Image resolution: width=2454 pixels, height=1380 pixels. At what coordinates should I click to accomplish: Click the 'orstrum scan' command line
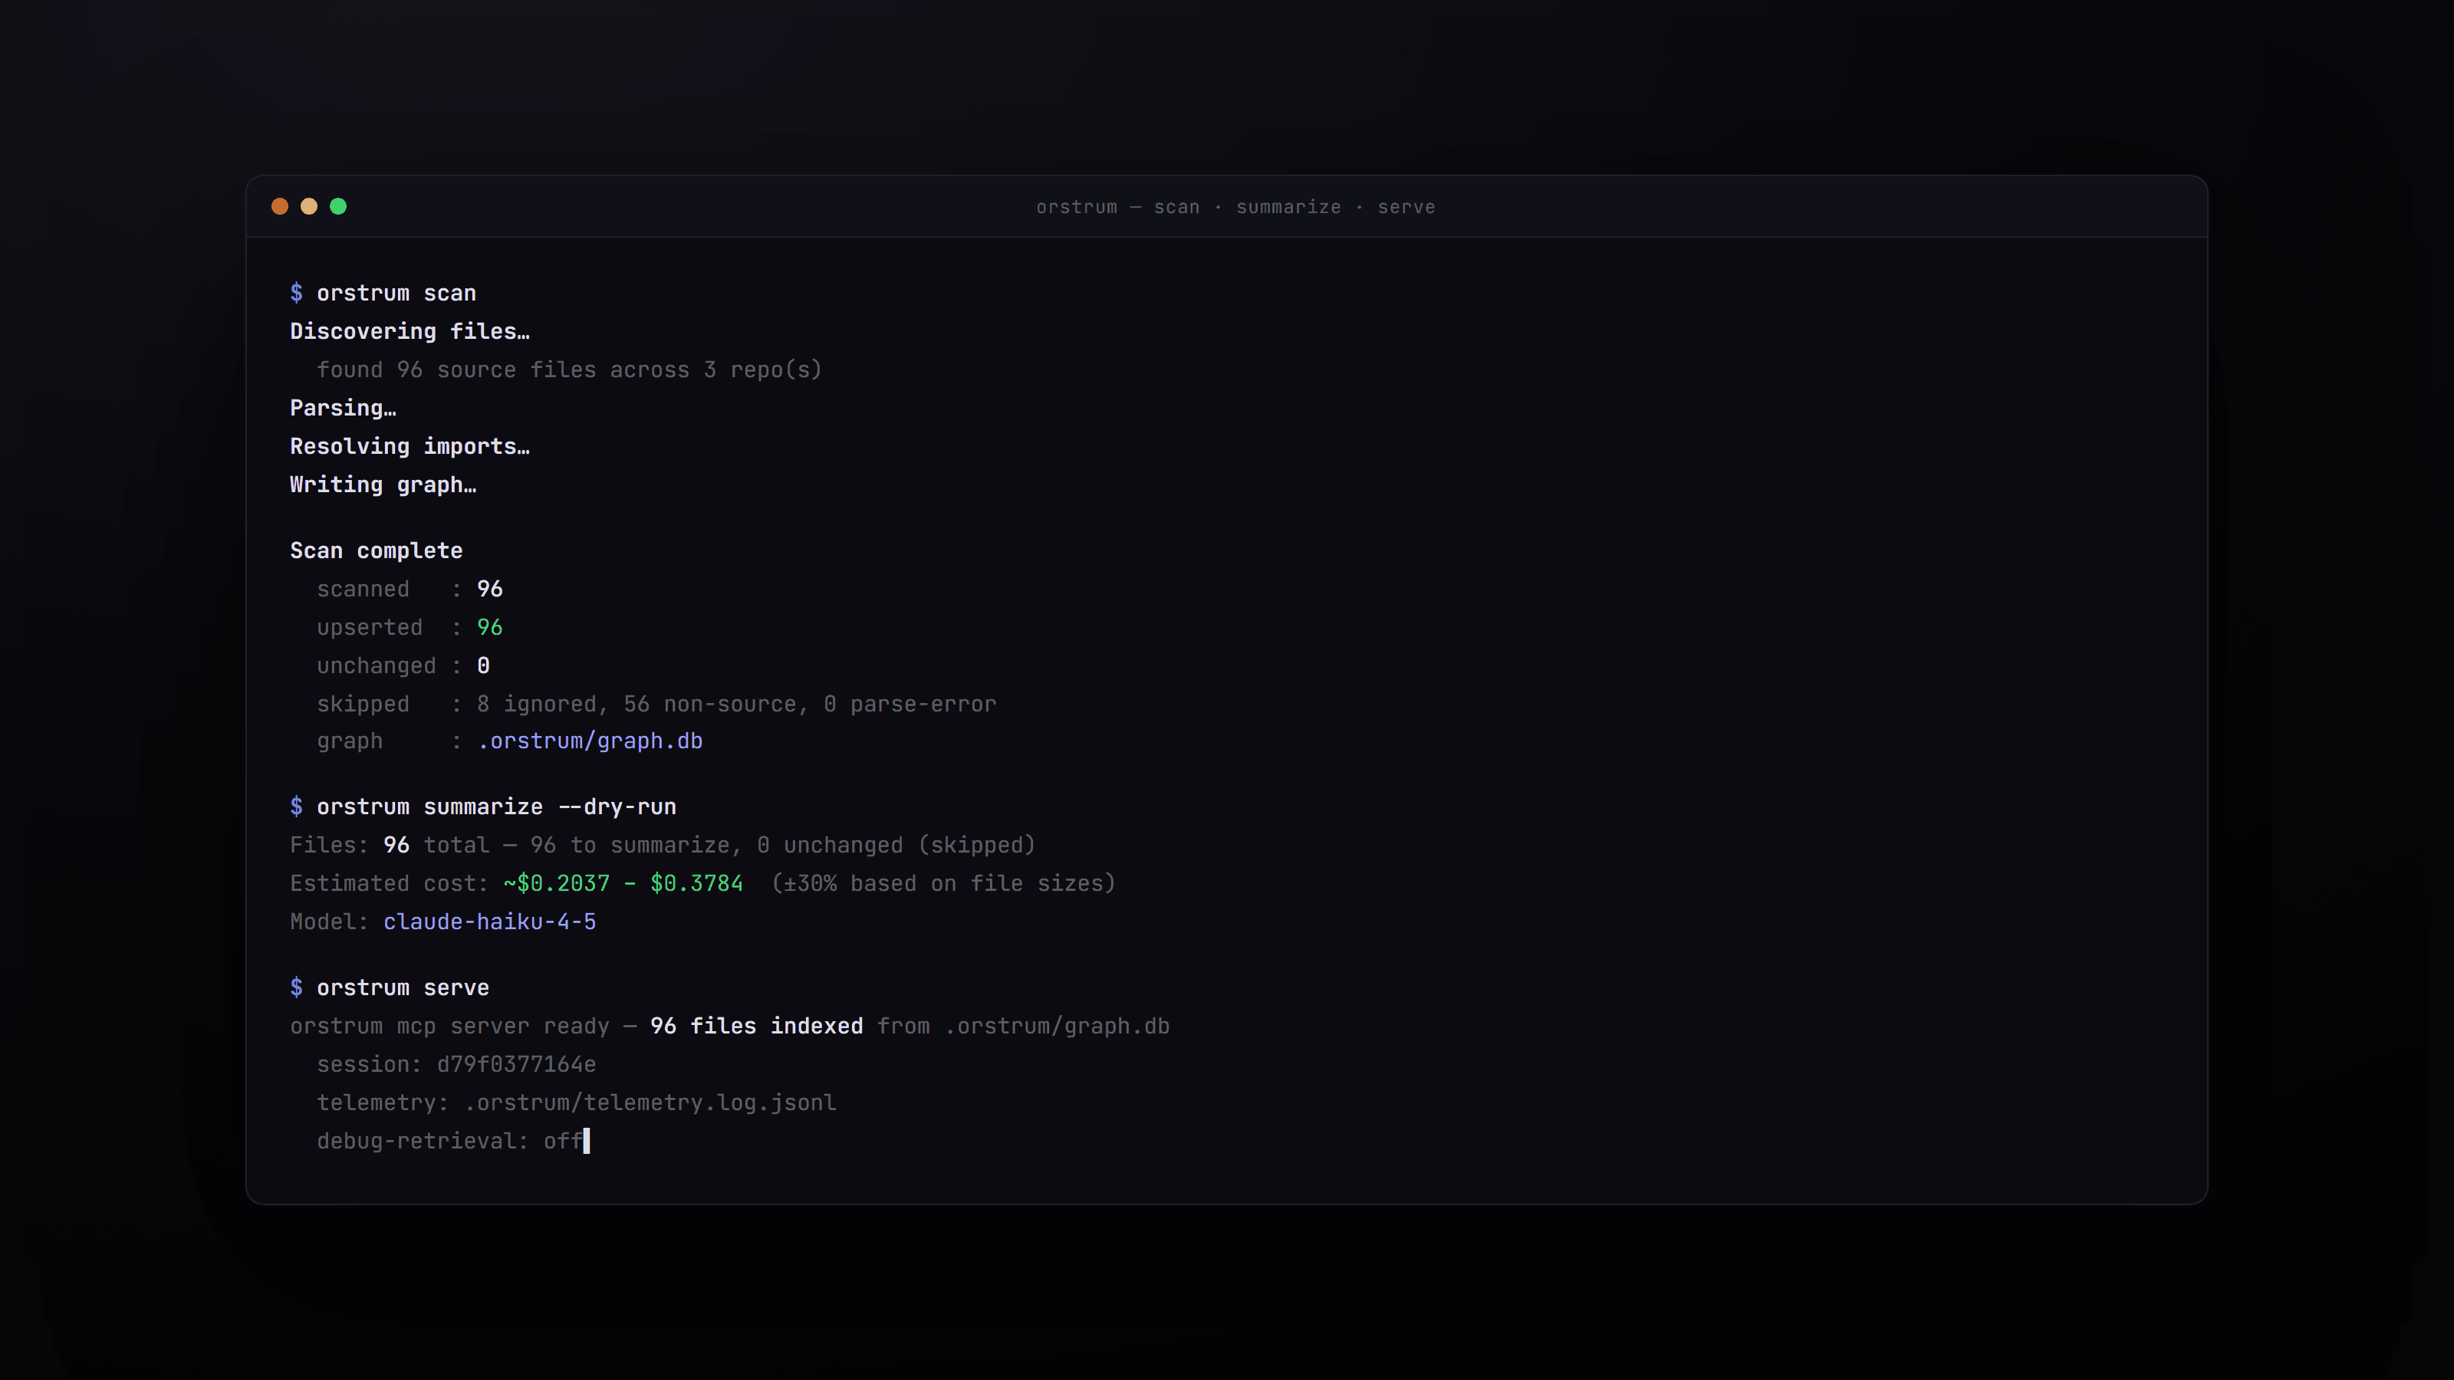click(383, 294)
